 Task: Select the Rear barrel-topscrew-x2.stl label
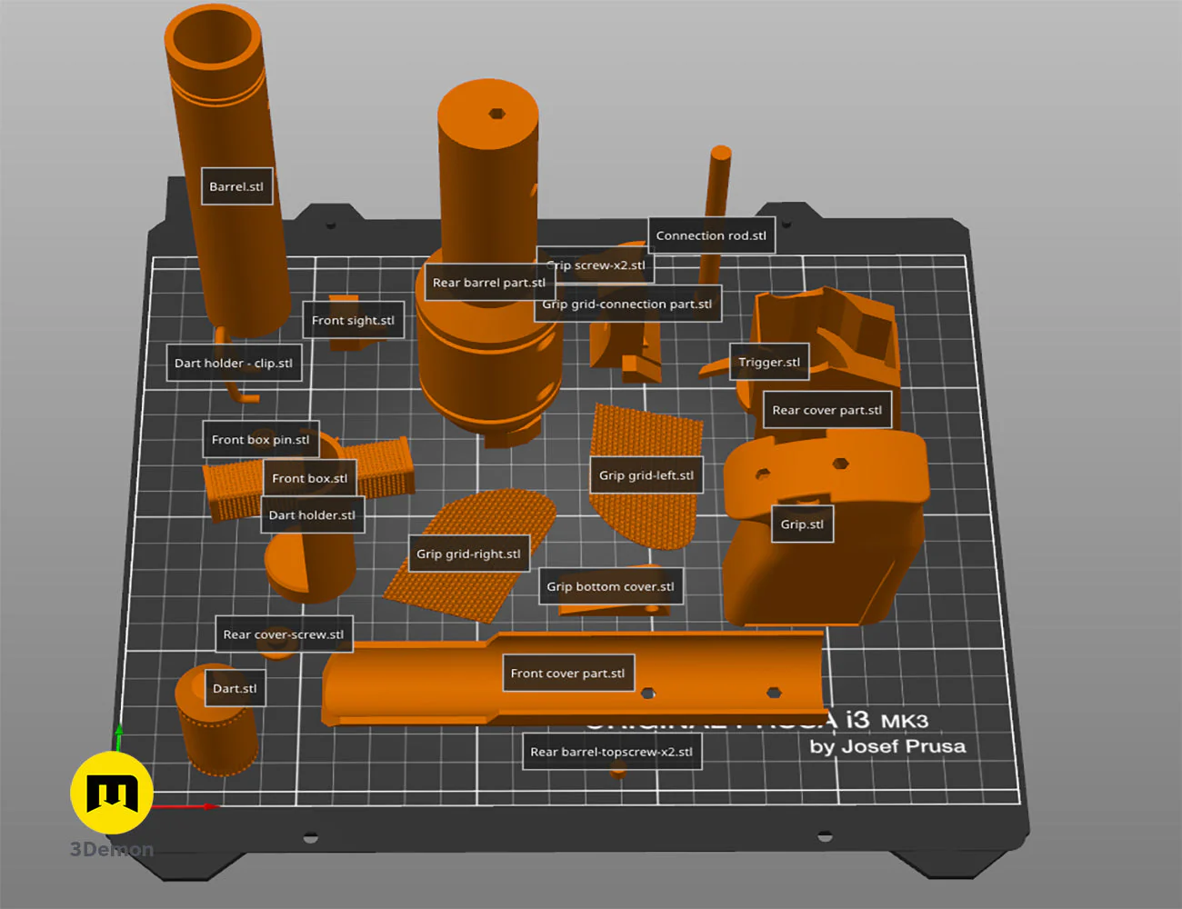pyautogui.click(x=611, y=752)
